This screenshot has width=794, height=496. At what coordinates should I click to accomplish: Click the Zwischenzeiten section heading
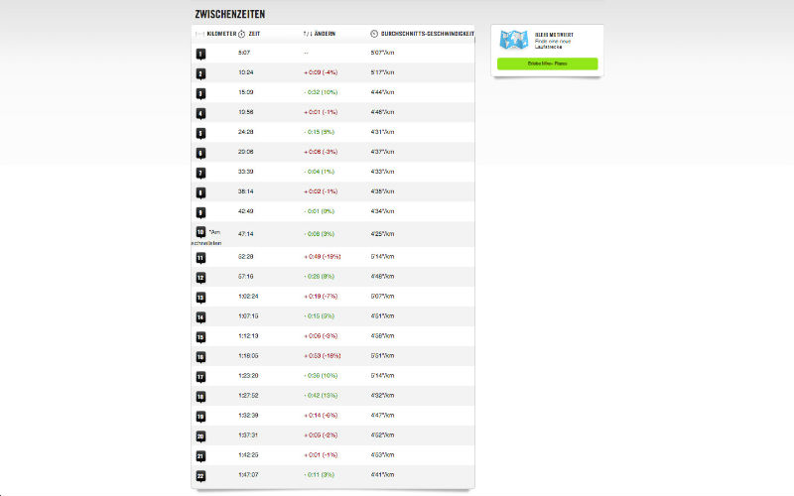click(230, 14)
